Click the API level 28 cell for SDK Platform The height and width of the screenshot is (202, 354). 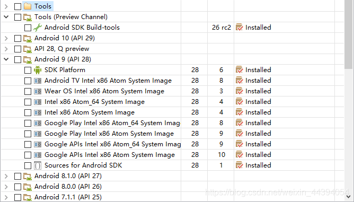[x=195, y=70]
